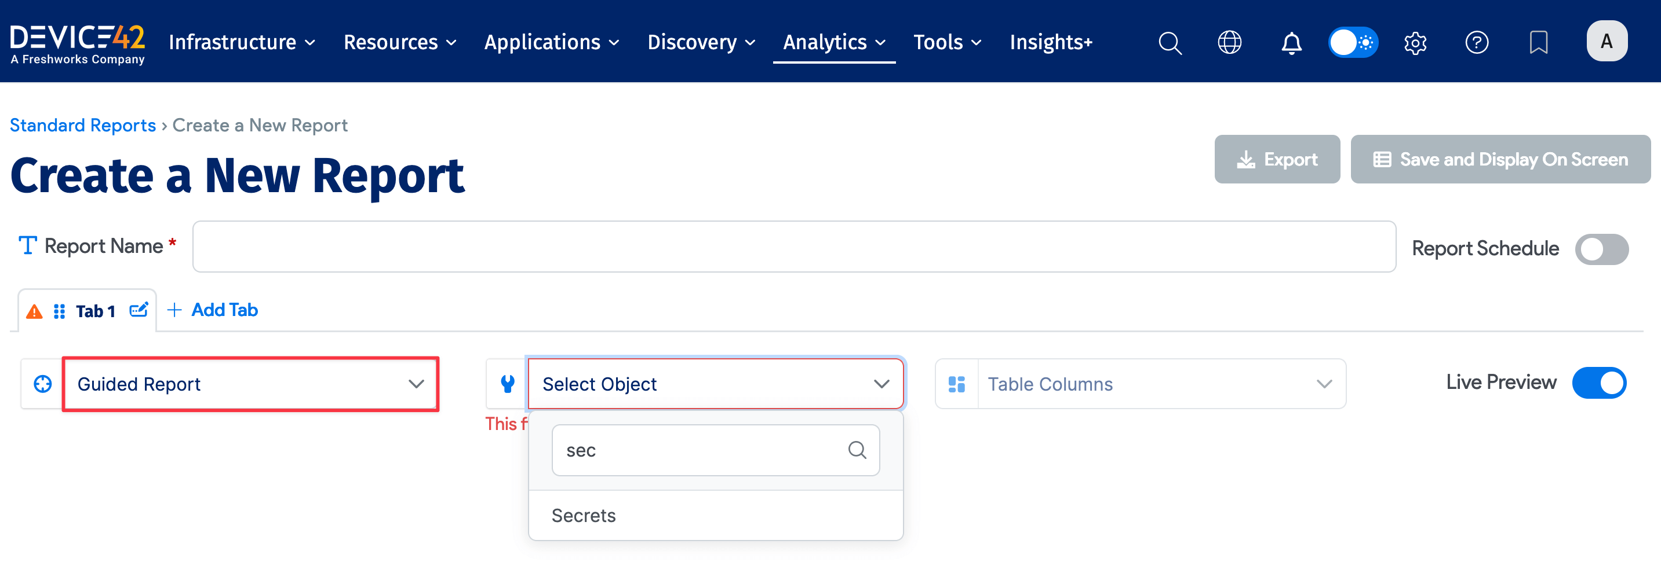Click the bookmark icon in header
Image resolution: width=1661 pixels, height=588 pixels.
1539,42
